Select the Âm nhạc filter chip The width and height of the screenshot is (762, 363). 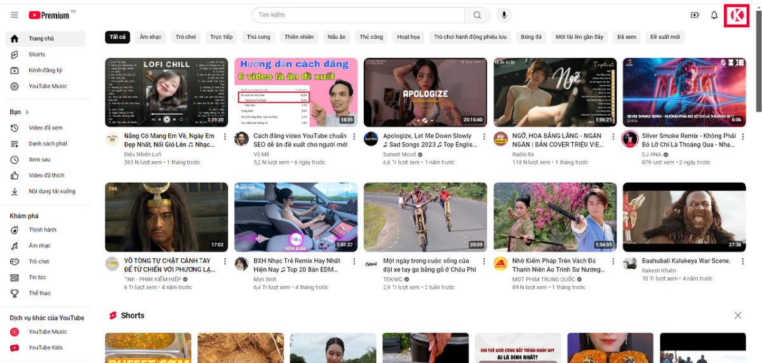tap(150, 37)
